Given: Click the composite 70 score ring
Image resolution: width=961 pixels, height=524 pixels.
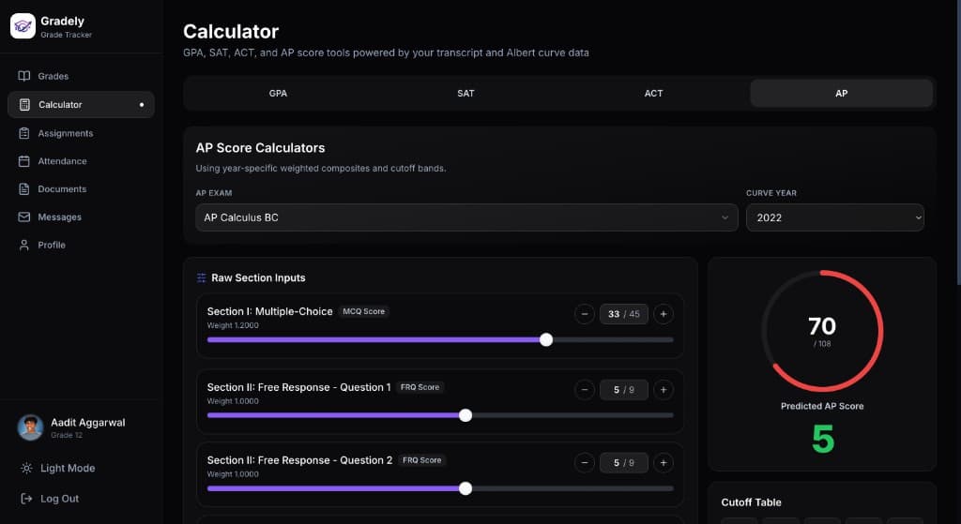Looking at the screenshot, I should point(822,331).
